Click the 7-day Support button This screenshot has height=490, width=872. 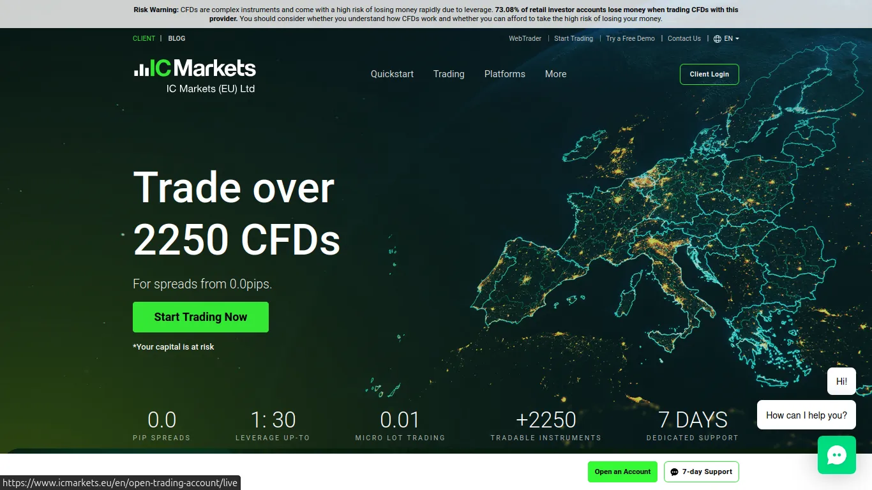702,471
